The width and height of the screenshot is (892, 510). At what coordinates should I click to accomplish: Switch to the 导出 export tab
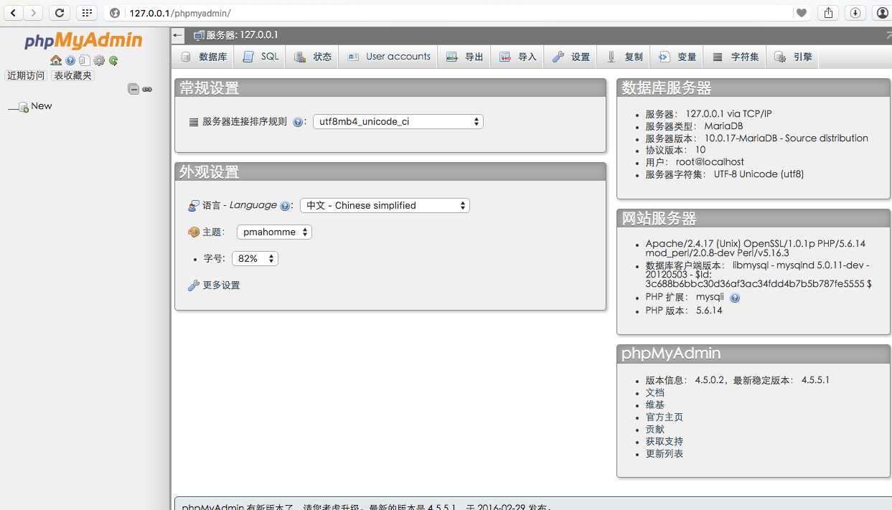tap(464, 57)
